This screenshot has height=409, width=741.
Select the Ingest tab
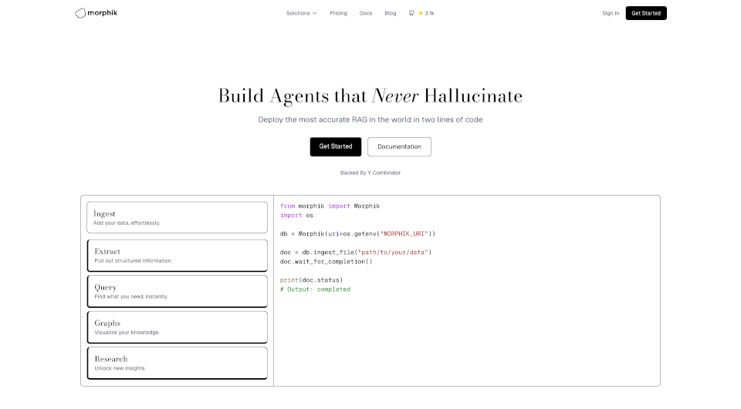click(x=178, y=217)
